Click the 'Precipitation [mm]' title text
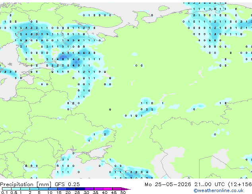The image size is (252, 194). click(26, 184)
